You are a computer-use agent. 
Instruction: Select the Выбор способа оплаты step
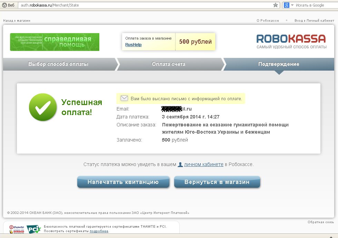click(58, 64)
